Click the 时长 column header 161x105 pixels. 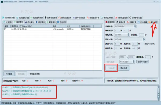pos(73,26)
